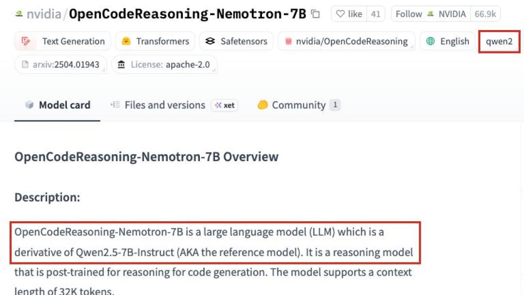Viewport: 524px width, 295px height.
Task: Click the NVIDIA avatar icon beside nvidia
Action: [x=19, y=14]
